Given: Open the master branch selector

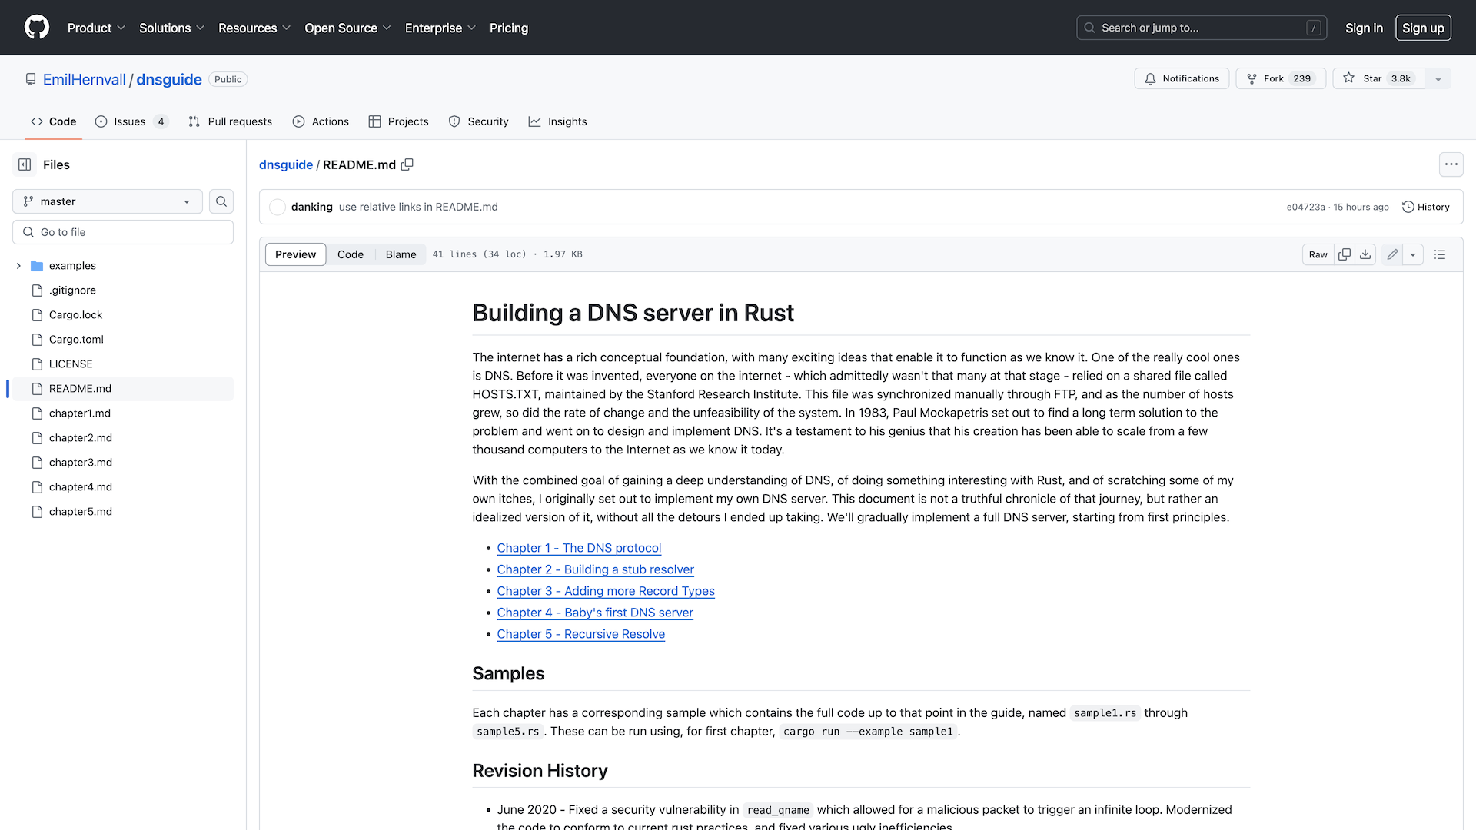Looking at the screenshot, I should [x=108, y=201].
